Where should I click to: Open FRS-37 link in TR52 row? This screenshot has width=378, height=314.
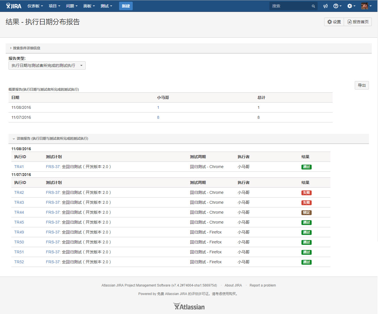(x=53, y=262)
